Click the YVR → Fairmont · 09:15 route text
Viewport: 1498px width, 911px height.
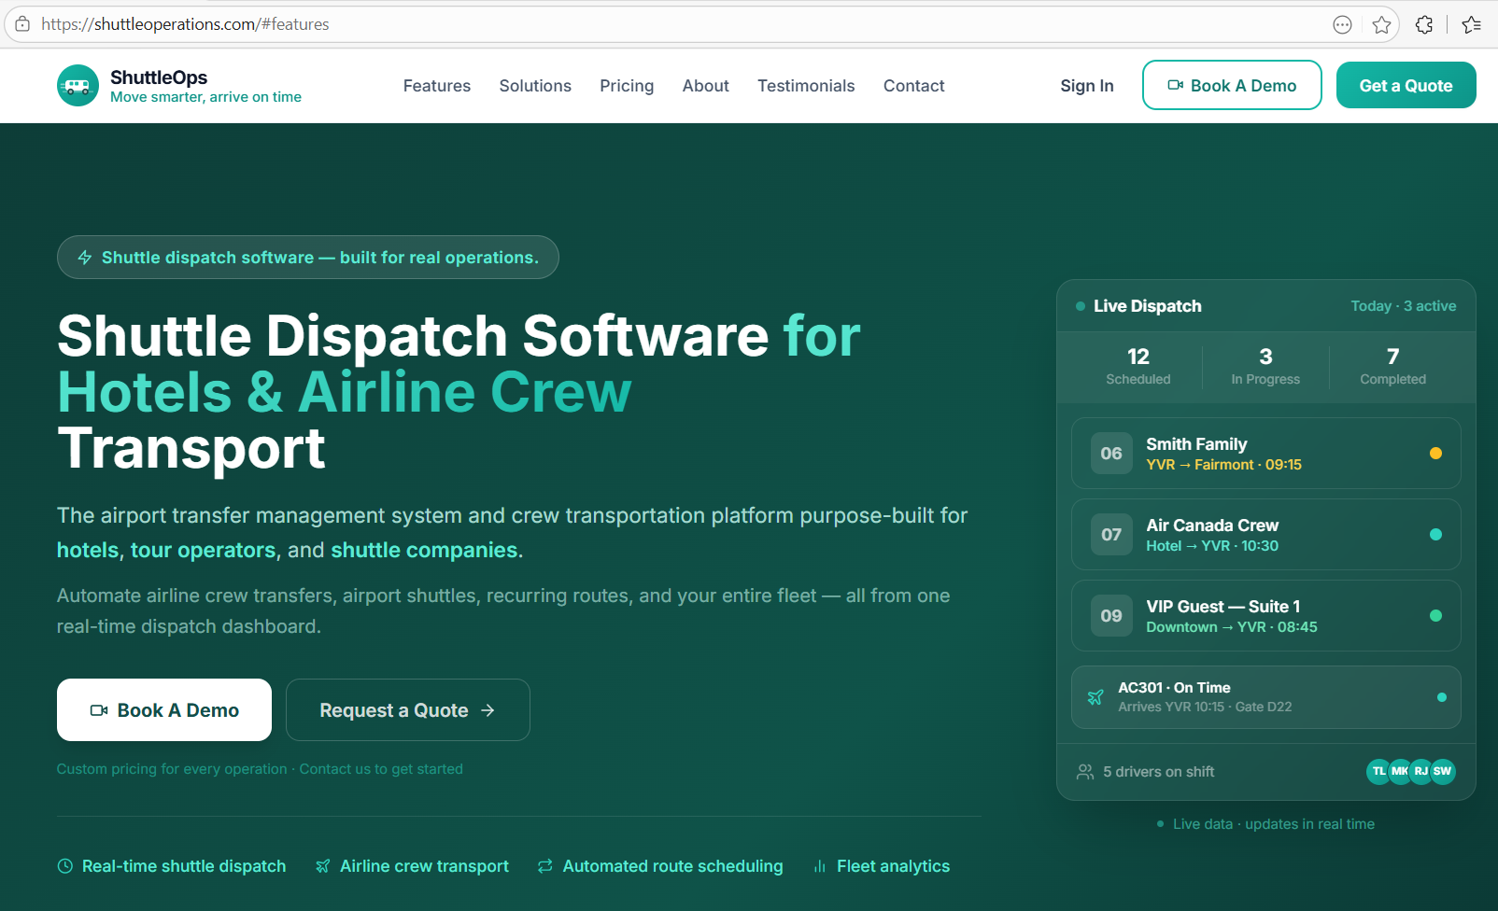tap(1224, 465)
